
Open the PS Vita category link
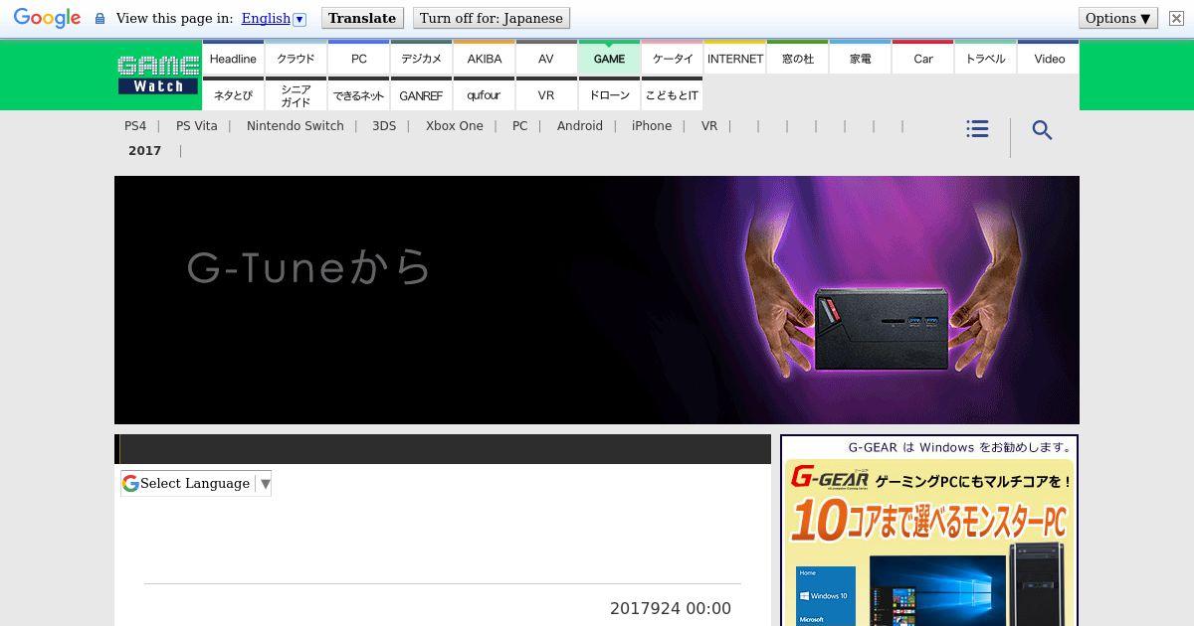click(196, 126)
